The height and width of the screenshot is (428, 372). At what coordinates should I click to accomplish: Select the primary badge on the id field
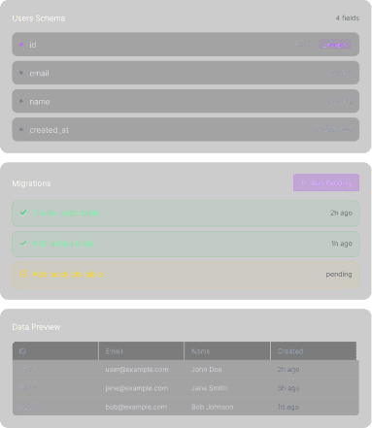335,45
